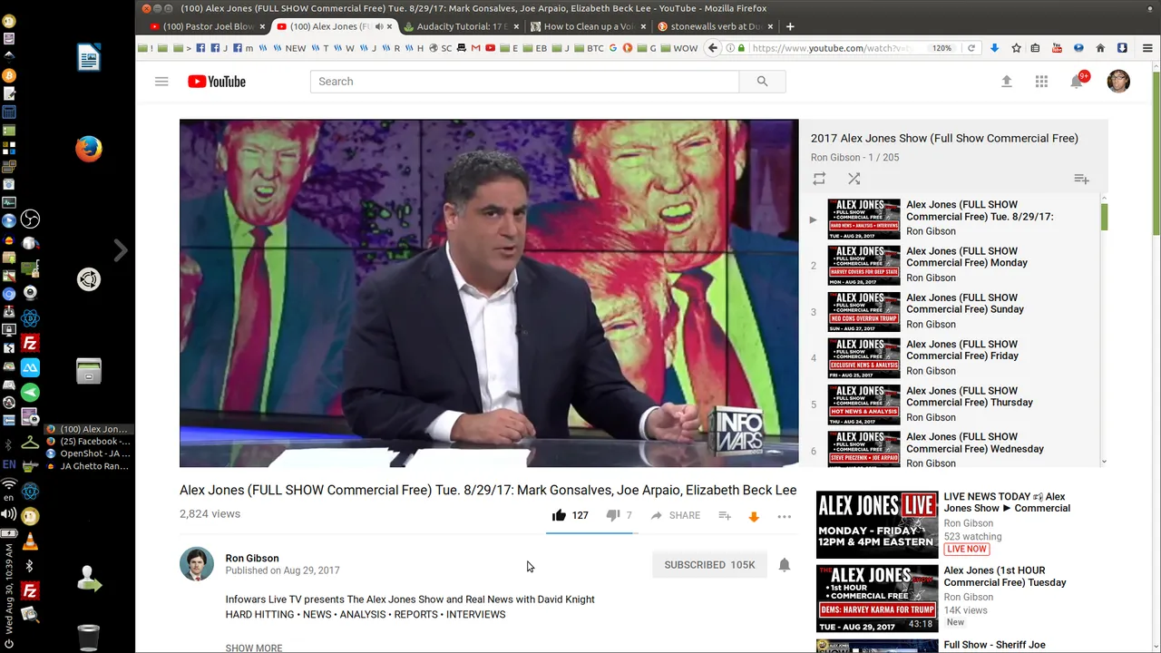Open OBS Studio from the dock

point(30,219)
